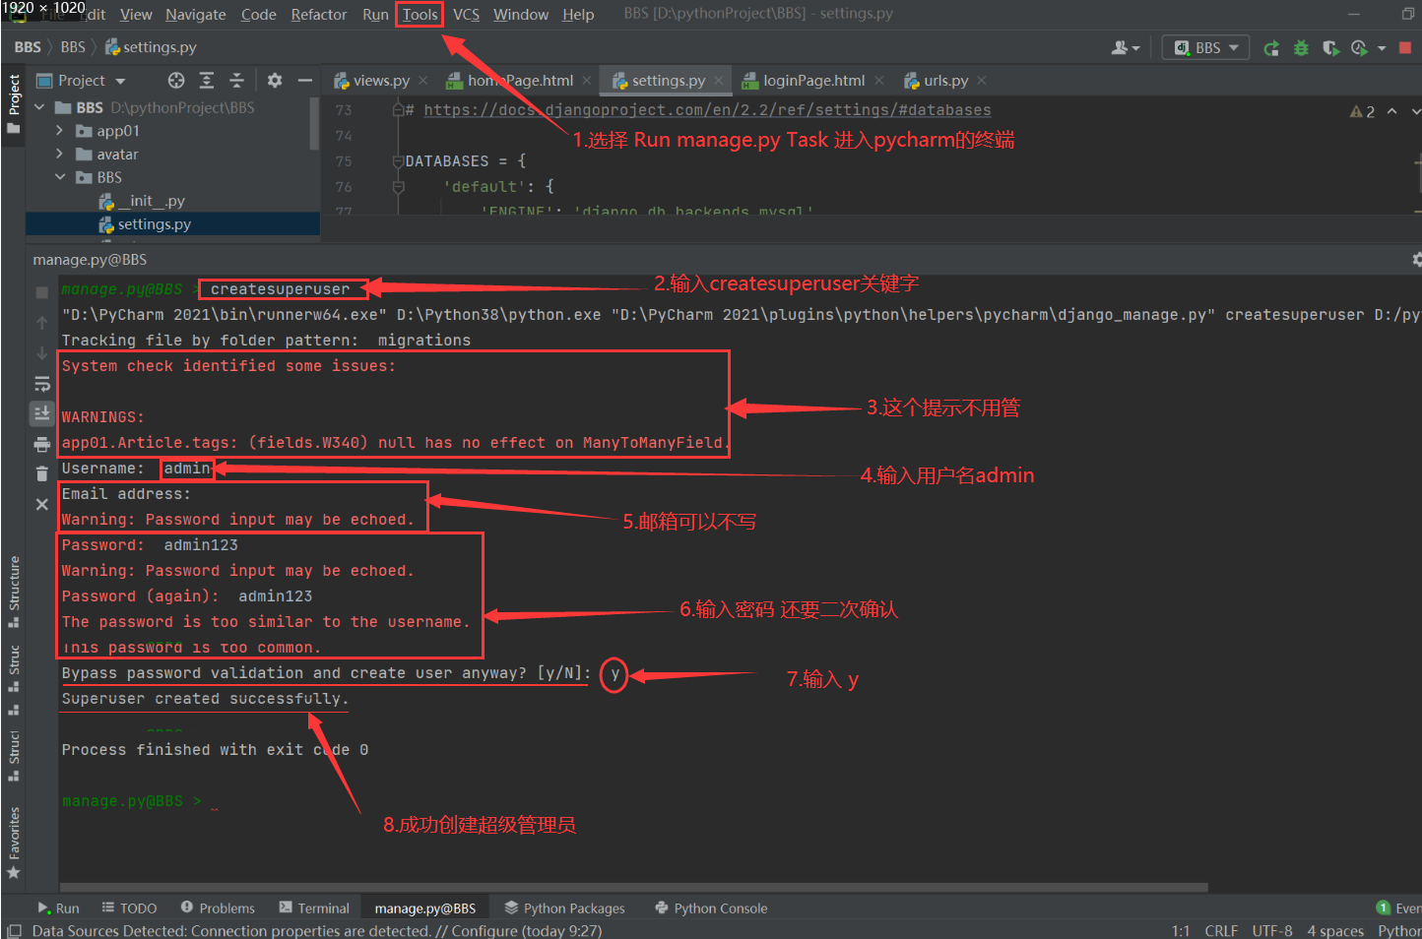
Task: Click the locate/select opened file icon
Action: pos(176,81)
